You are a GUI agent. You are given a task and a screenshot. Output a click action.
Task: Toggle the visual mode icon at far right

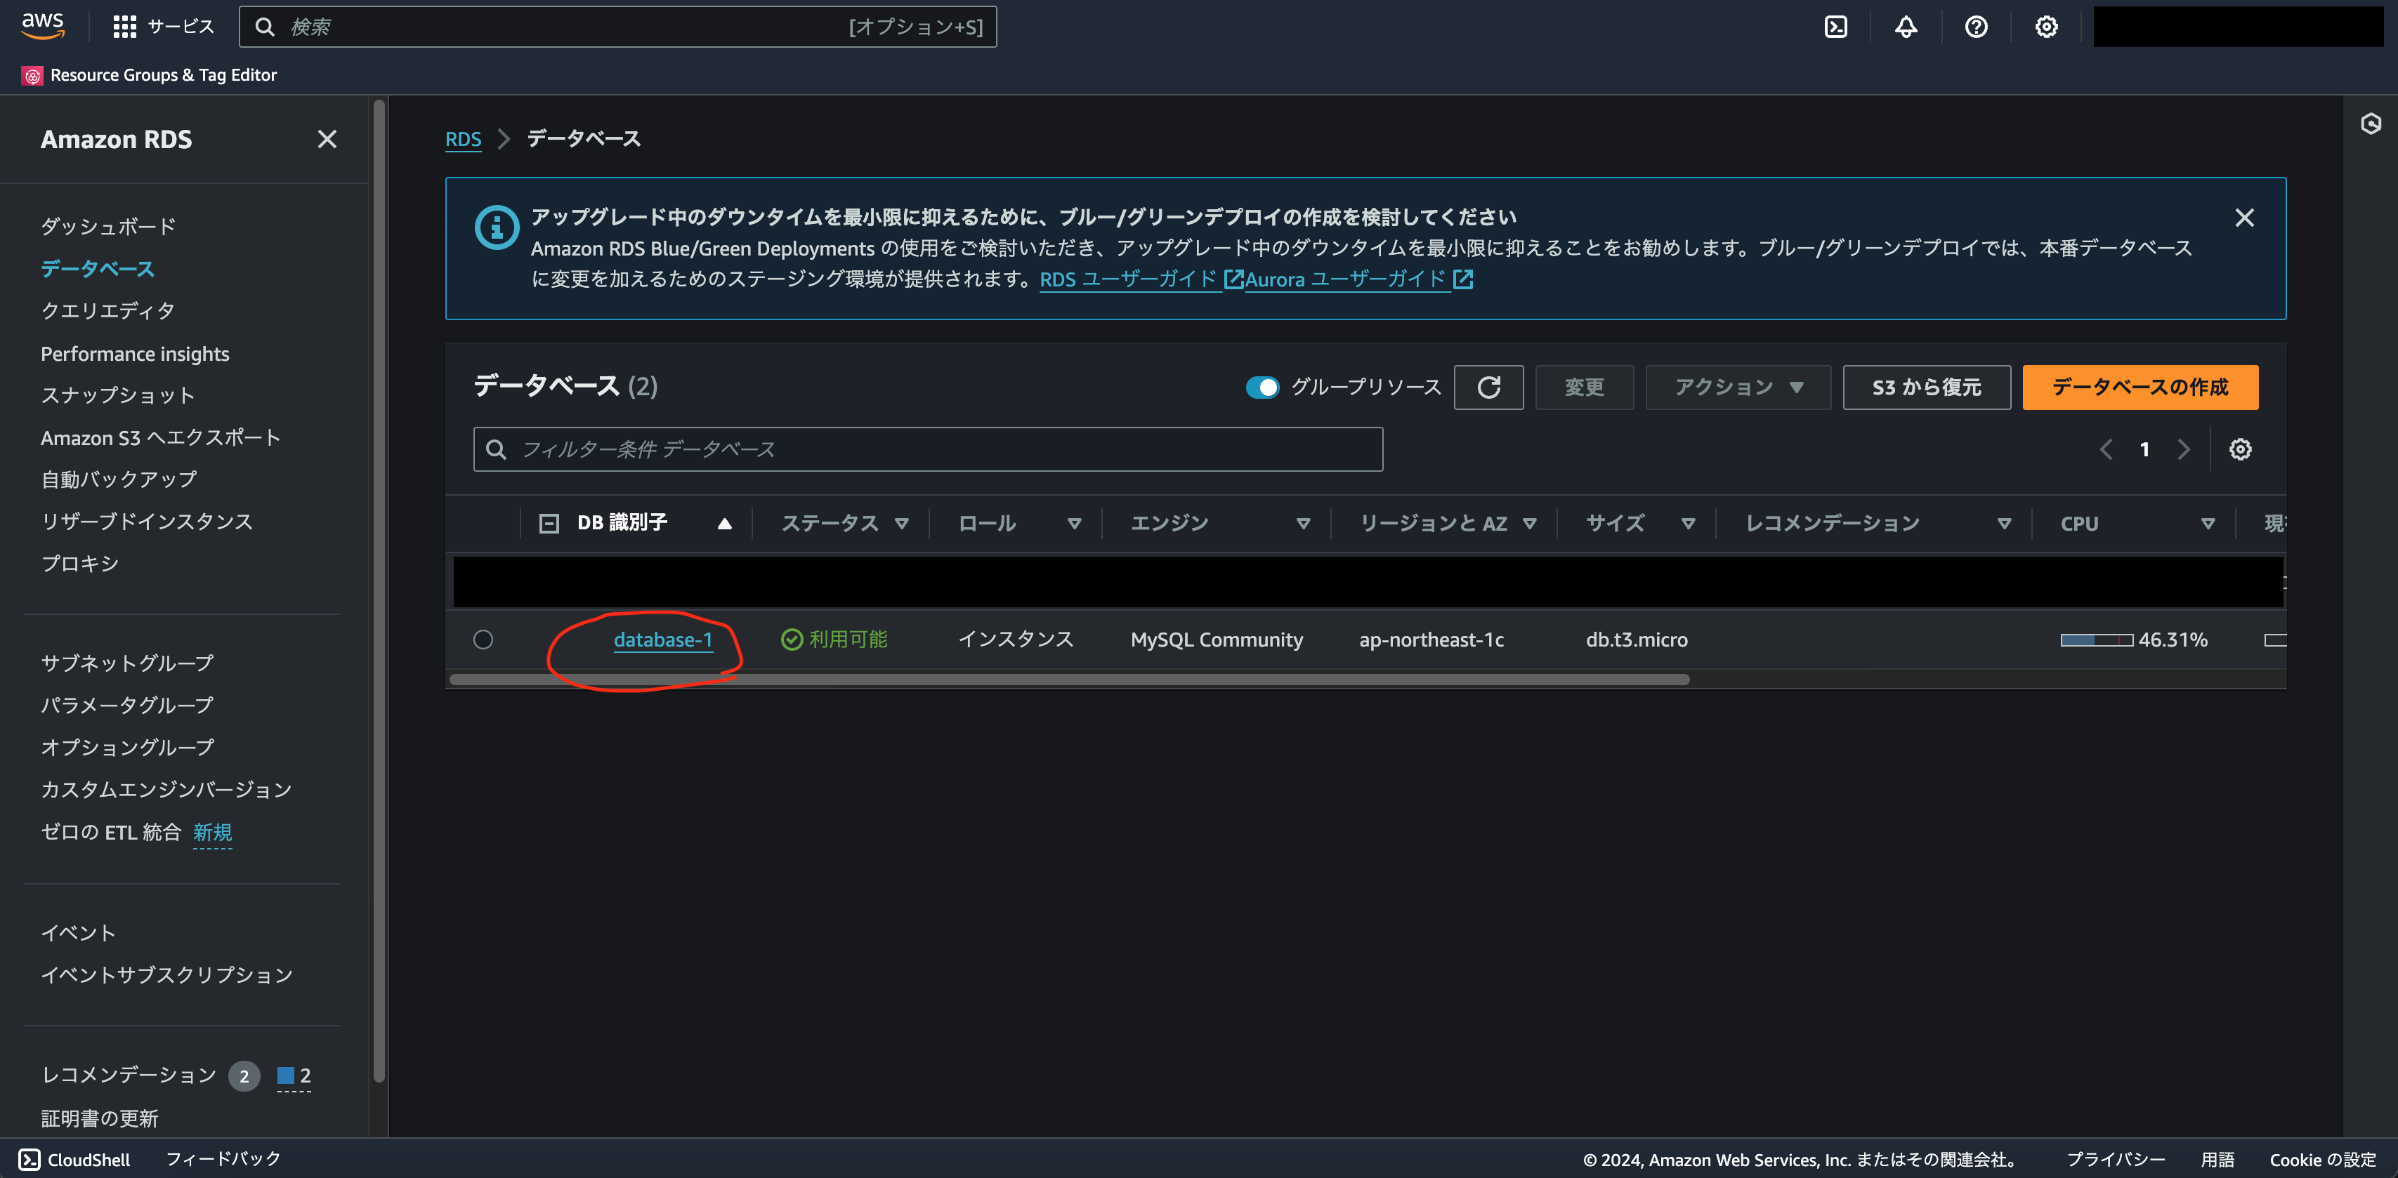[x=2372, y=122]
